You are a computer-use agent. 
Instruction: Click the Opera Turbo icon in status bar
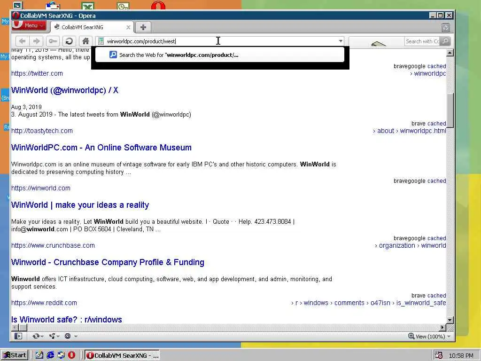pyautogui.click(x=68, y=336)
